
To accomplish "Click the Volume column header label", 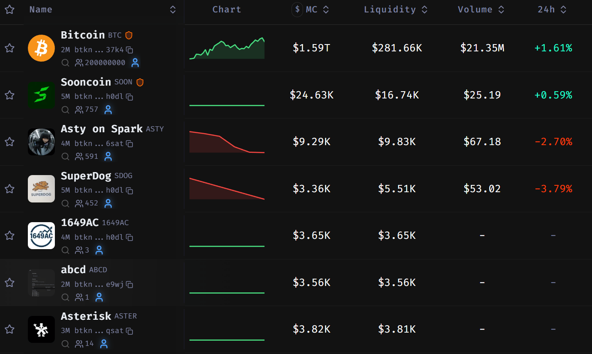I will point(475,9).
